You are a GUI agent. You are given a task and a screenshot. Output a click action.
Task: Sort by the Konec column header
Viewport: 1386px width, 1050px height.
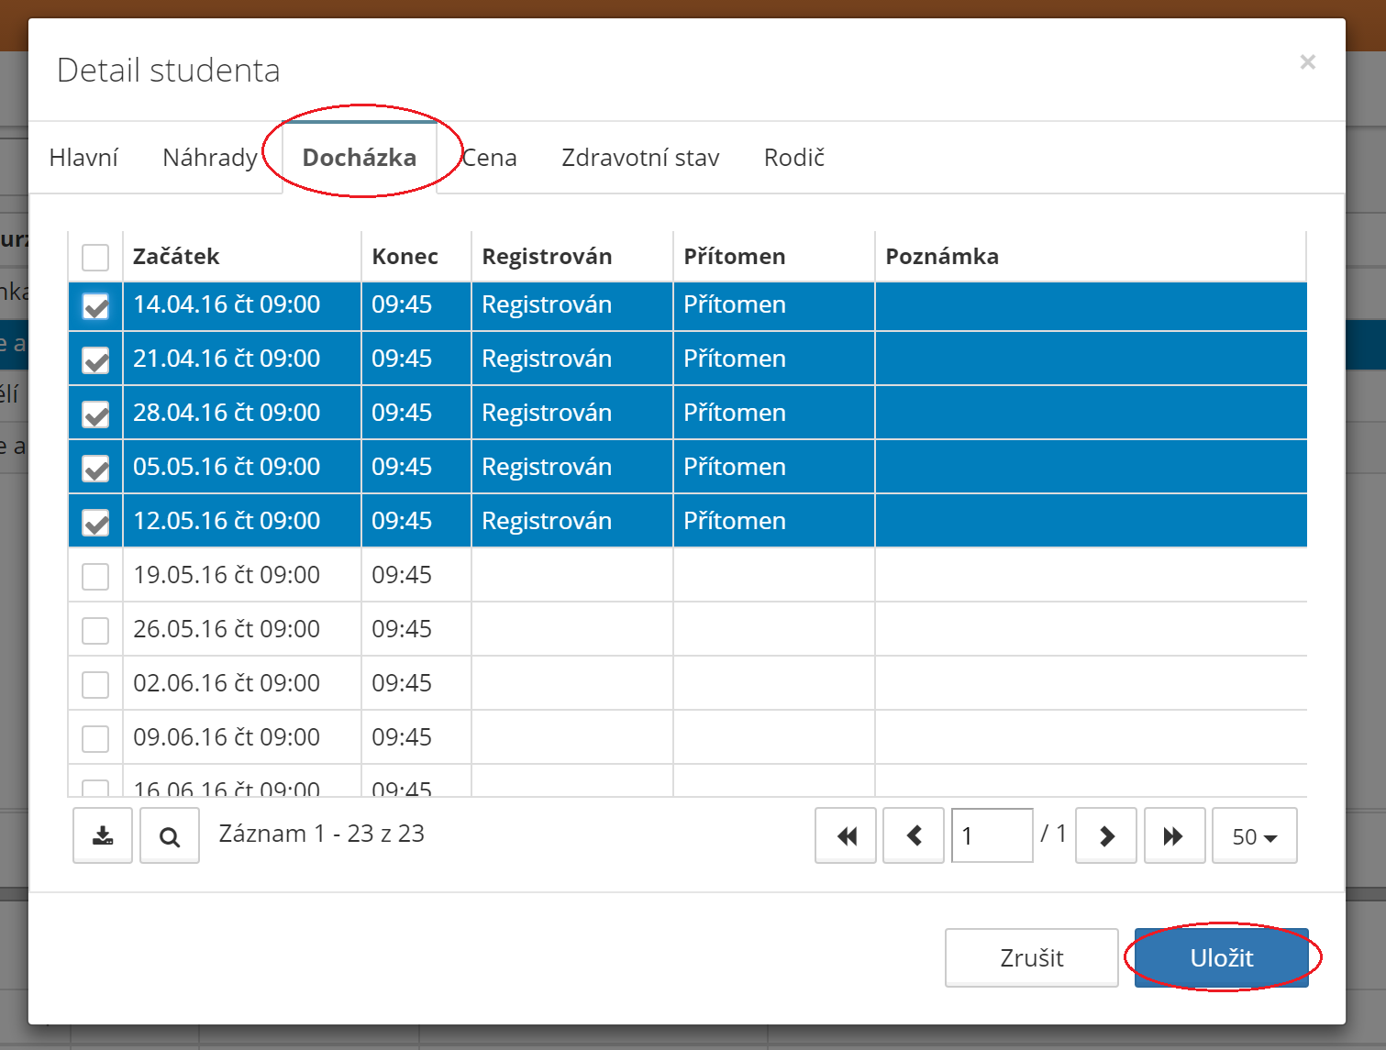pos(416,257)
